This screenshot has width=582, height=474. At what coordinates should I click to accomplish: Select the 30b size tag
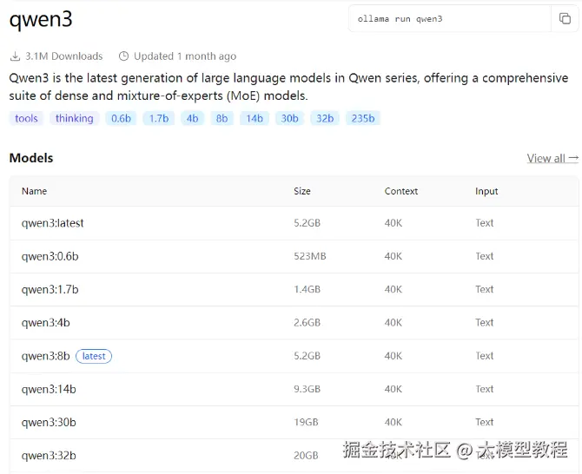[289, 118]
